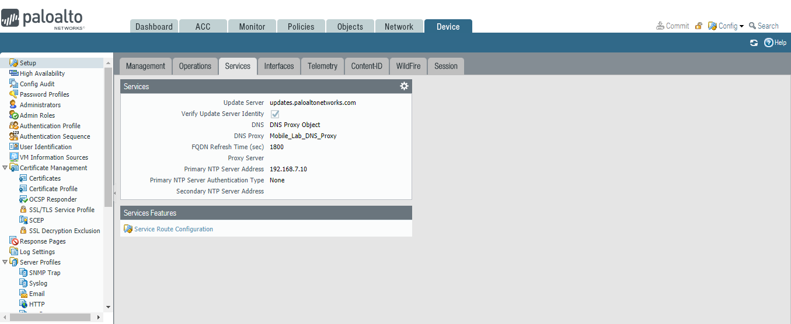Screen dimensions: 791x324
Task: Click the Config Audit icon
Action: pyautogui.click(x=13, y=84)
